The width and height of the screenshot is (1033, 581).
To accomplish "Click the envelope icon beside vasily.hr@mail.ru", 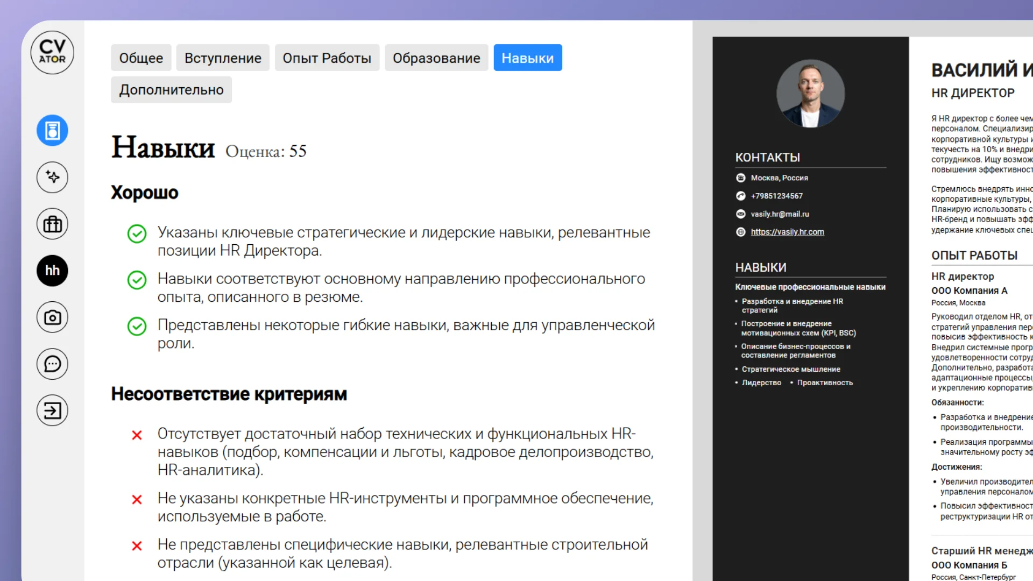I will tap(740, 214).
